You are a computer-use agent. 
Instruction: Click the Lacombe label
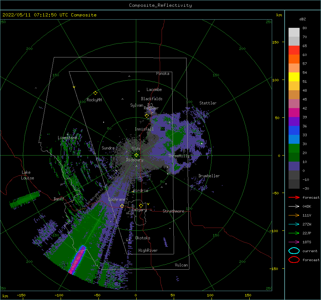coord(154,90)
